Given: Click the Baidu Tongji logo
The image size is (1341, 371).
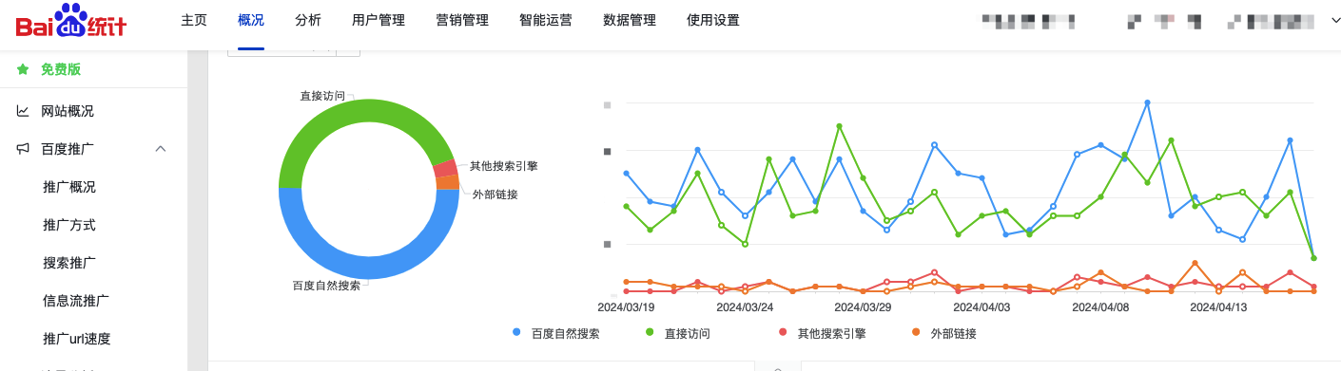Looking at the screenshot, I should pyautogui.click(x=71, y=21).
